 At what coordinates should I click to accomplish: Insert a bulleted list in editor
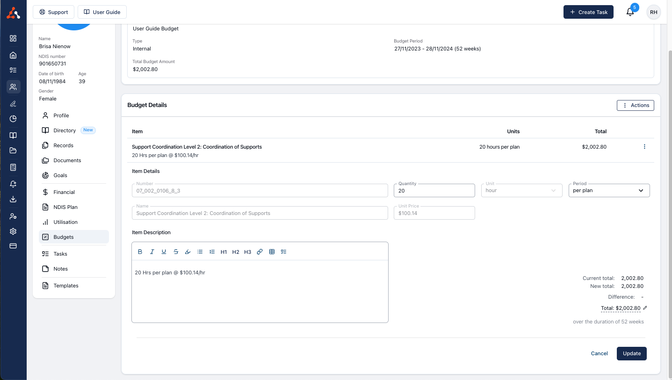200,252
